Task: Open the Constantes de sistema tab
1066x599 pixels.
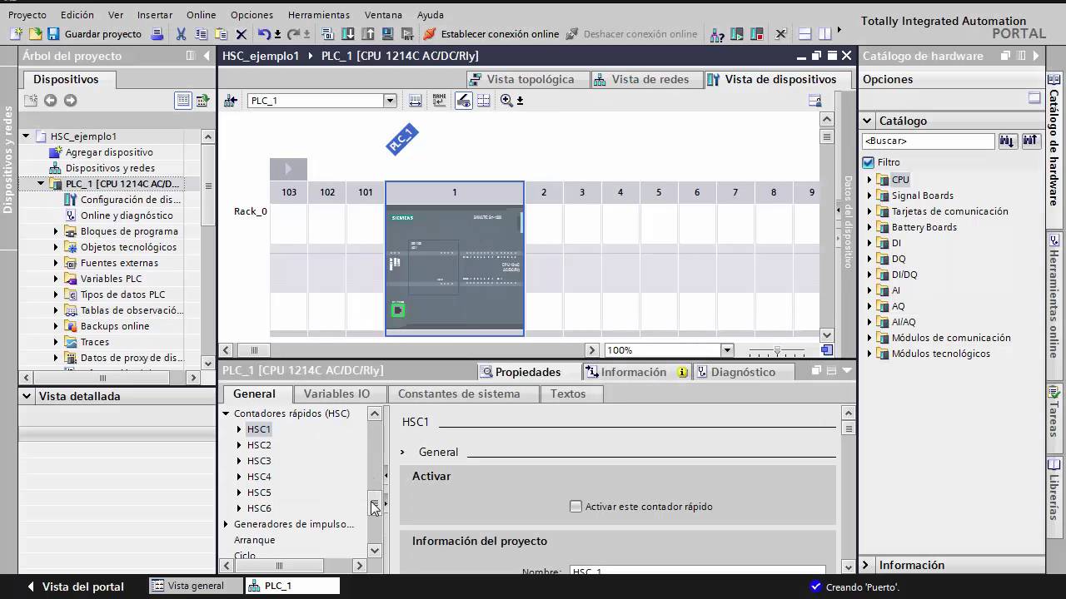Action: (x=459, y=394)
